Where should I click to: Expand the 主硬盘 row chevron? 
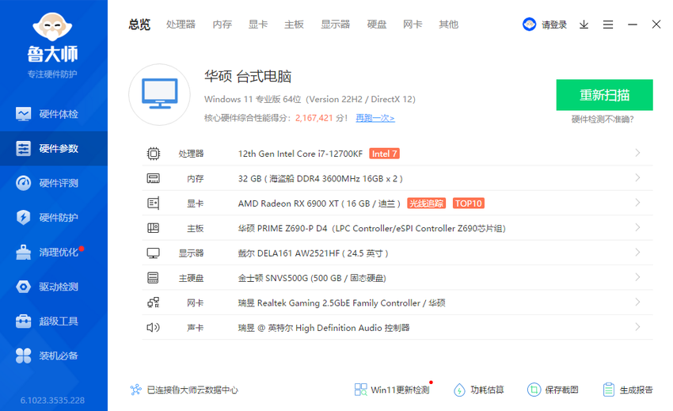pyautogui.click(x=637, y=277)
